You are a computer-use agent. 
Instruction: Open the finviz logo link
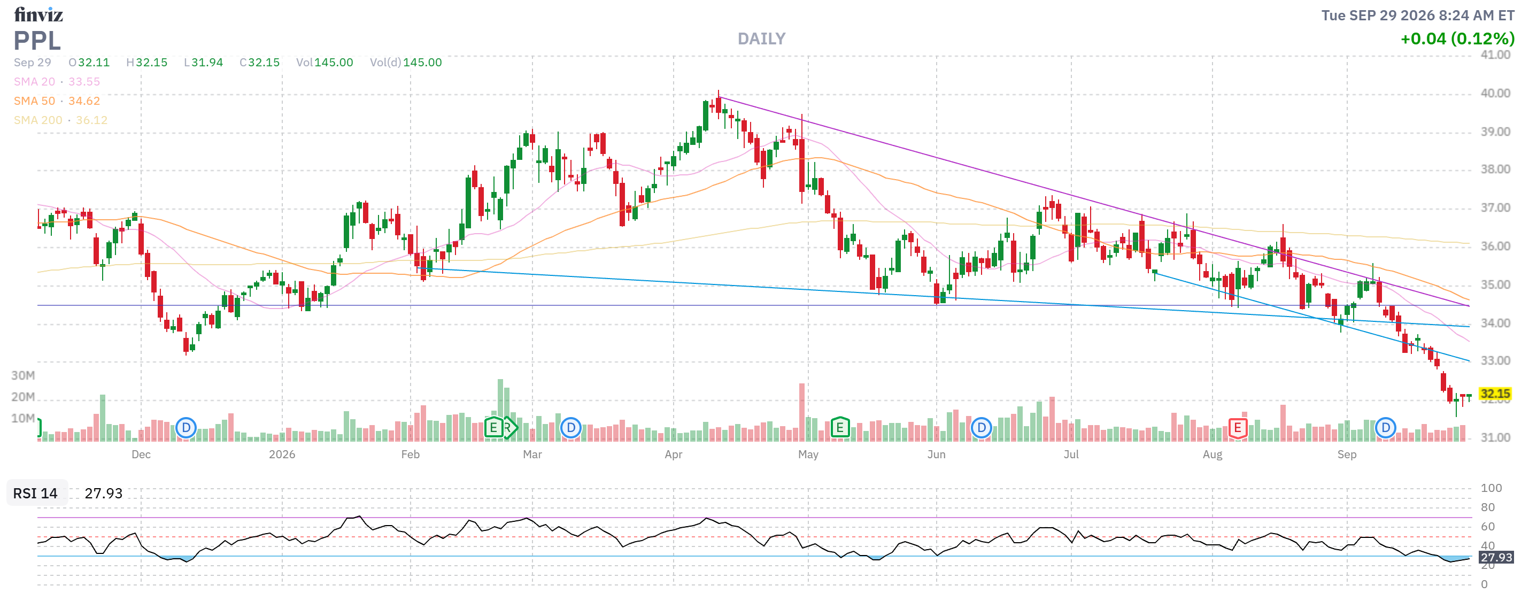tap(38, 14)
